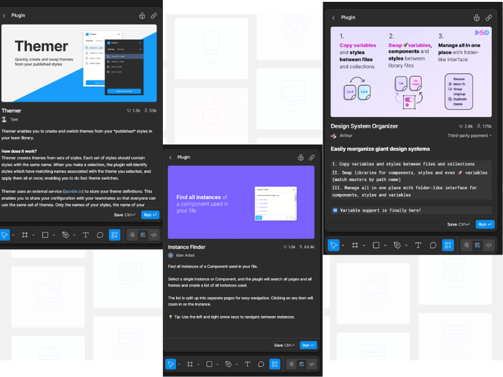The image size is (503, 377).
Task: Switch to Design mode in Instance Finder window
Action: tap(302, 364)
